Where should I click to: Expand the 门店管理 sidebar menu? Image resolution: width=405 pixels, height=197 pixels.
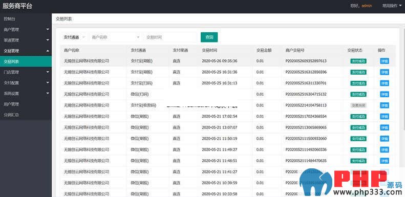(x=26, y=72)
